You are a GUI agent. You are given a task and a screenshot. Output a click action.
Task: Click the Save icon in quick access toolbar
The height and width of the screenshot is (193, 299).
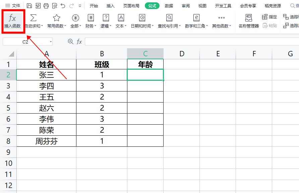(29, 6)
